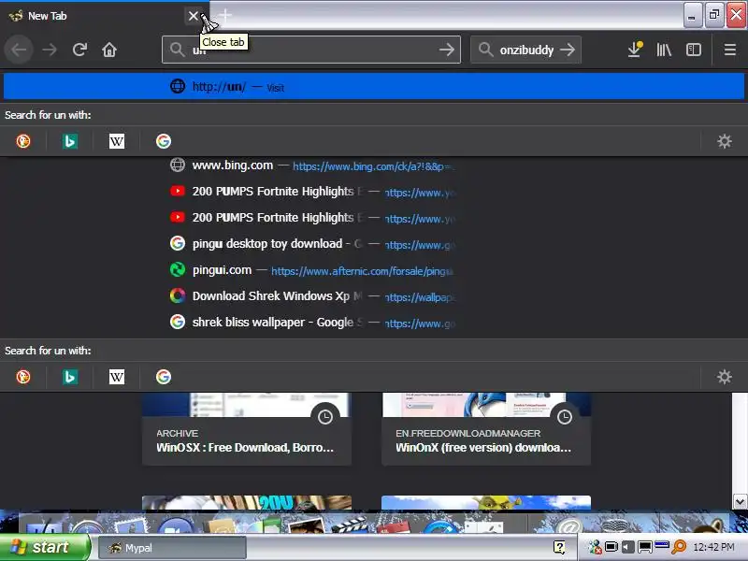Search with DuckDuckGo in upper engine row

tap(23, 141)
